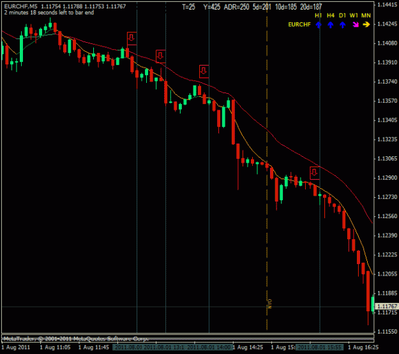Click the W1 timeframe label
Image resolution: width=399 pixels, height=354 pixels.
[x=354, y=15]
